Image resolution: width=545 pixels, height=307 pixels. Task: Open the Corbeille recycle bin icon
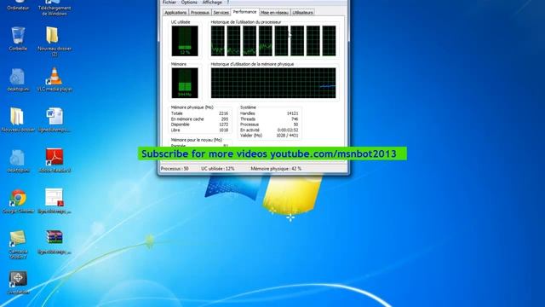(18, 39)
